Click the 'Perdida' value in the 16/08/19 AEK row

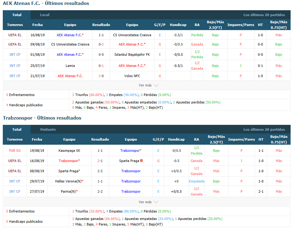(x=197, y=35)
